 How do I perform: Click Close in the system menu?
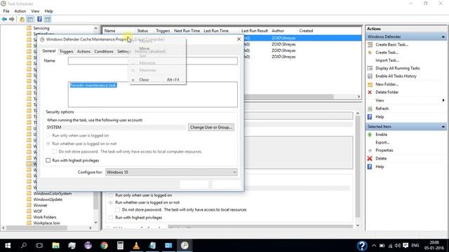point(144,80)
